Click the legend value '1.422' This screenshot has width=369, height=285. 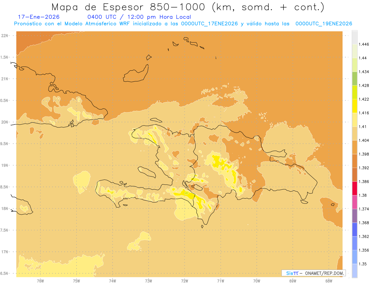point(364,99)
